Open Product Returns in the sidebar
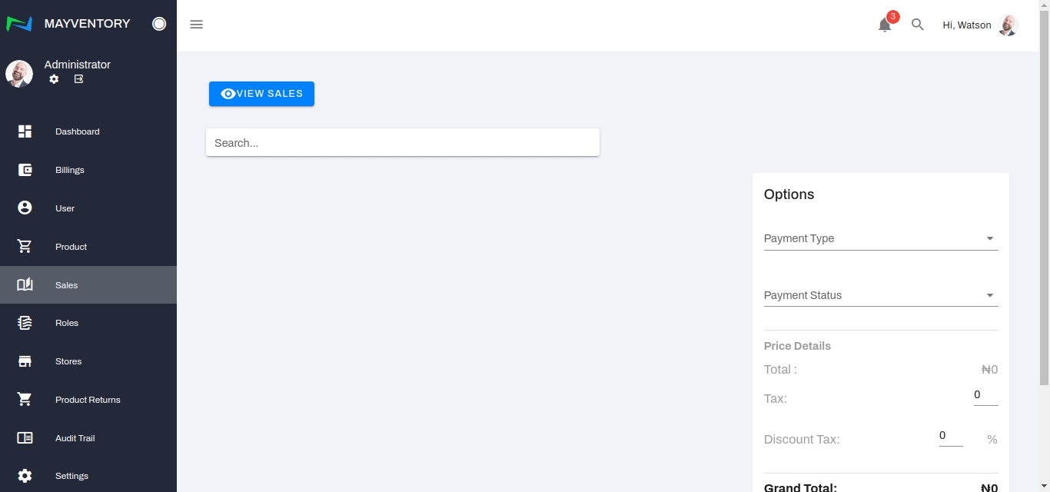Screen dimensions: 1050x492 click(88, 400)
